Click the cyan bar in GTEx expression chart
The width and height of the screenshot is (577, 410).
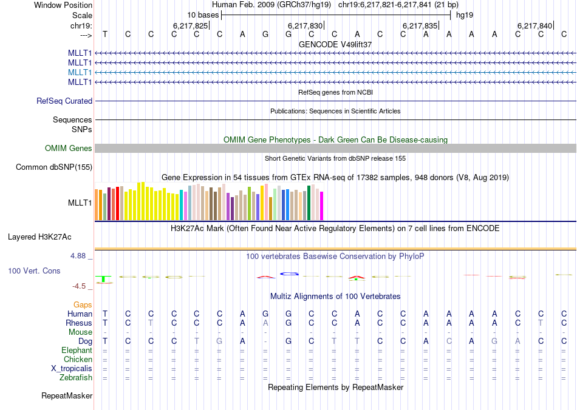182,205
